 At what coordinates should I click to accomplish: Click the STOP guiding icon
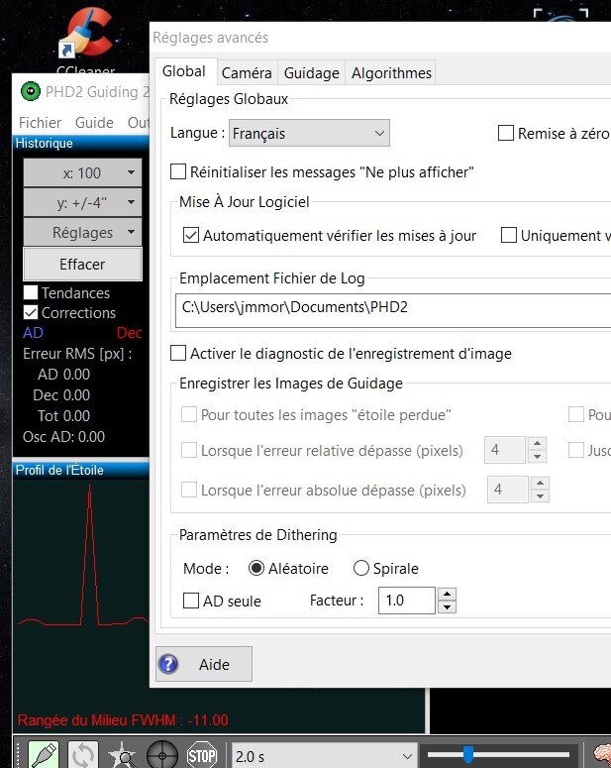[x=201, y=755]
